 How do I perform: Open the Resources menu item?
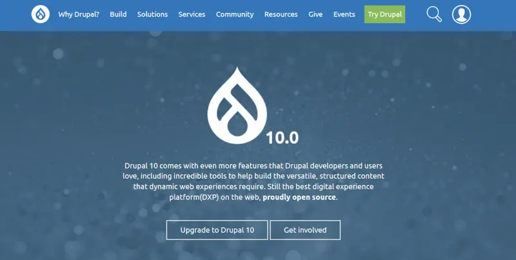point(281,14)
